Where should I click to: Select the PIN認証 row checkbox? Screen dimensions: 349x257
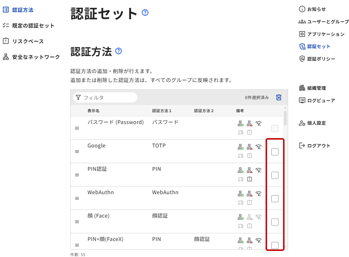[275, 175]
